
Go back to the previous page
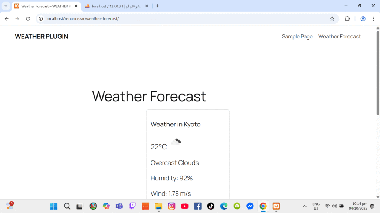point(7,19)
